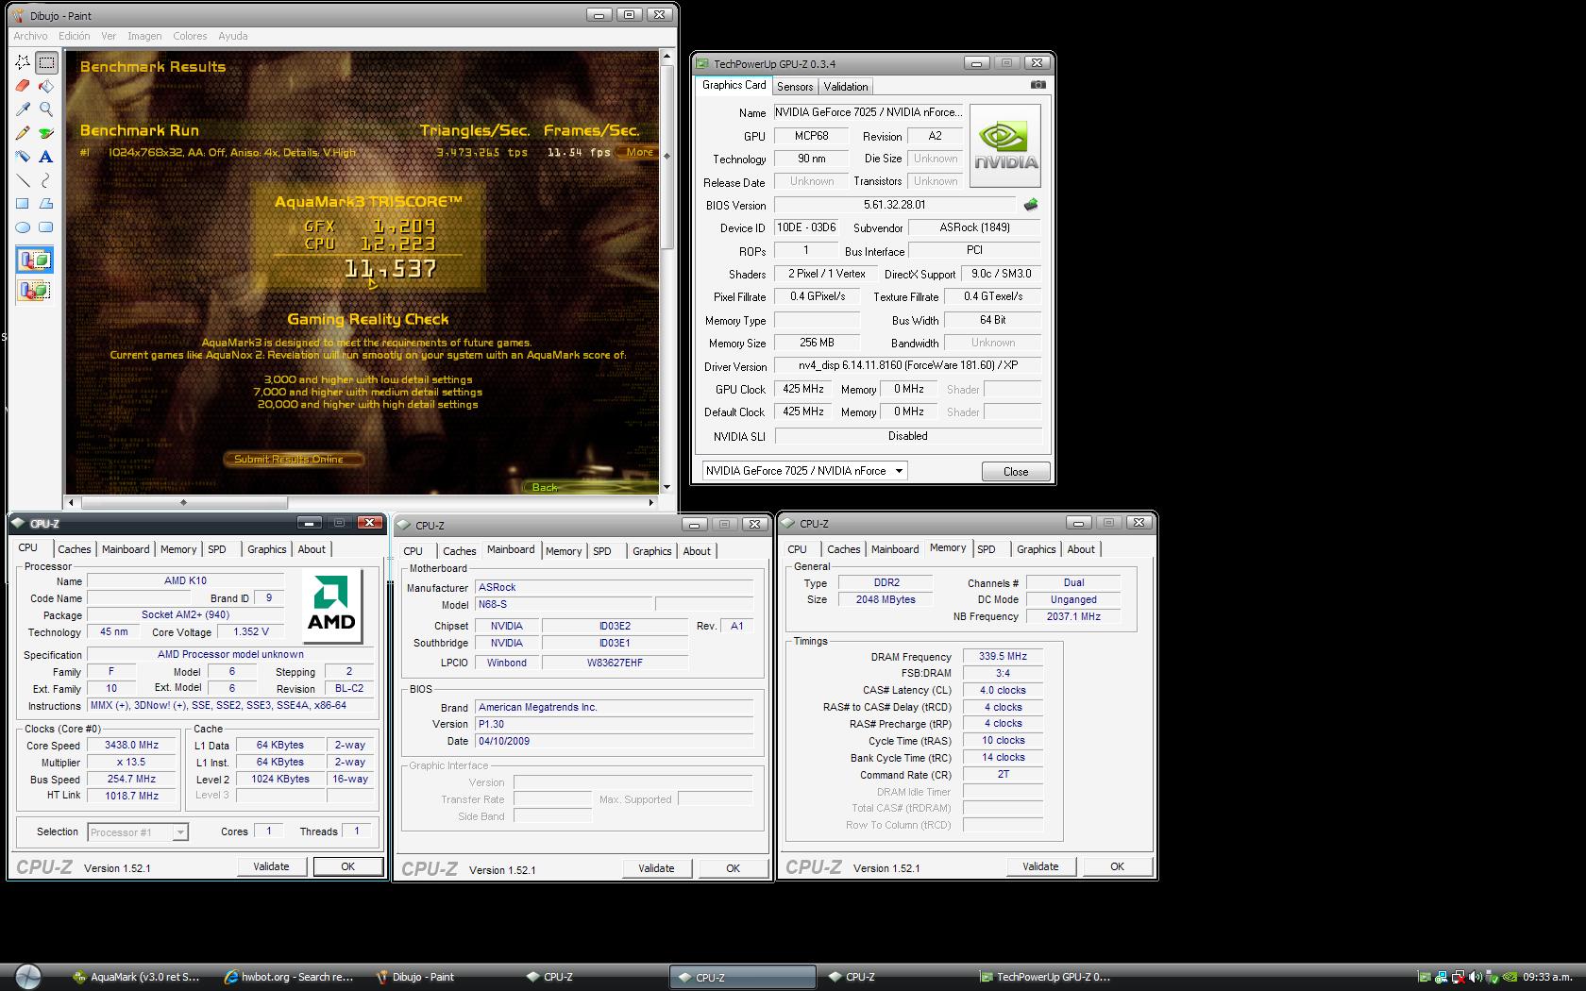Image resolution: width=1586 pixels, height=991 pixels.
Task: Click the taskbar clock 09:33 a.m.
Action: pyautogui.click(x=1546, y=977)
